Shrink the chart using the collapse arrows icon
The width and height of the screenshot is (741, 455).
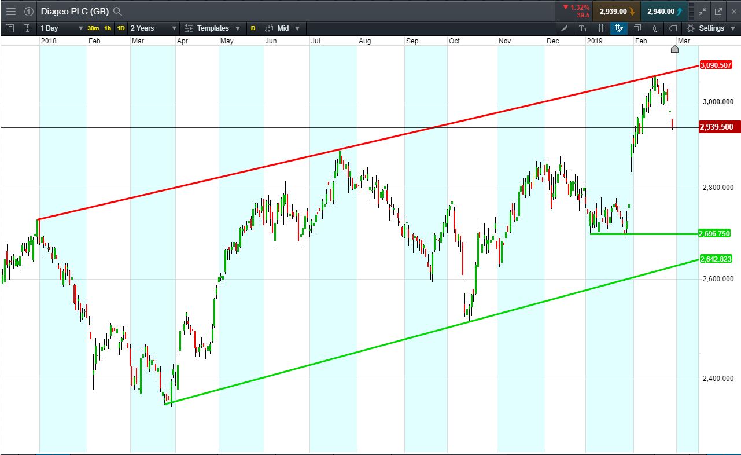703,11
